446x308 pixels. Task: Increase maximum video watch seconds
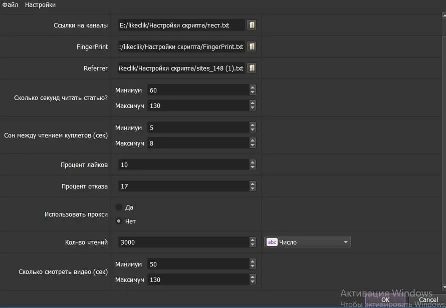coord(253,277)
